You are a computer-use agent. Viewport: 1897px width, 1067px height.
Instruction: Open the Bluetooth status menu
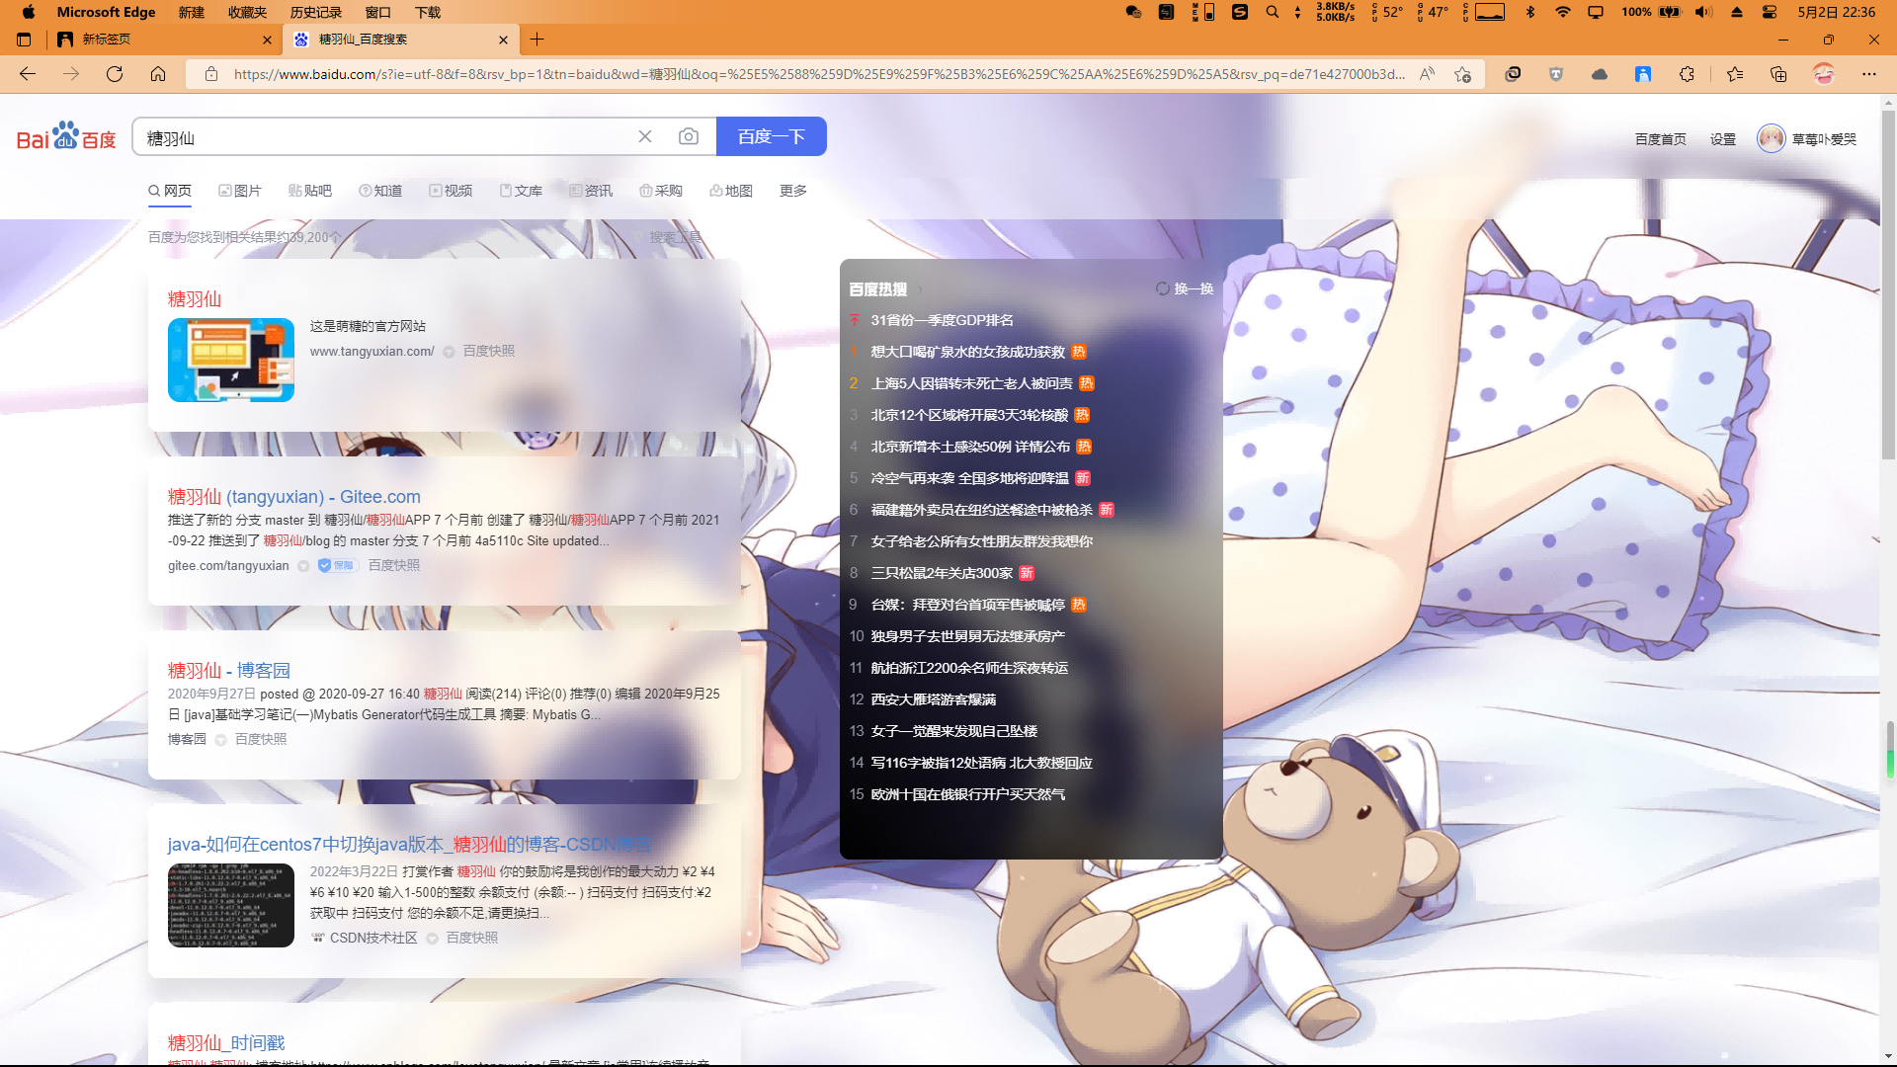1529,12
